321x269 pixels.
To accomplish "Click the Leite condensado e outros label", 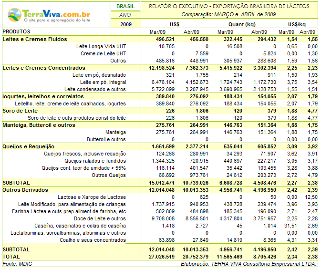I will (95, 90).
